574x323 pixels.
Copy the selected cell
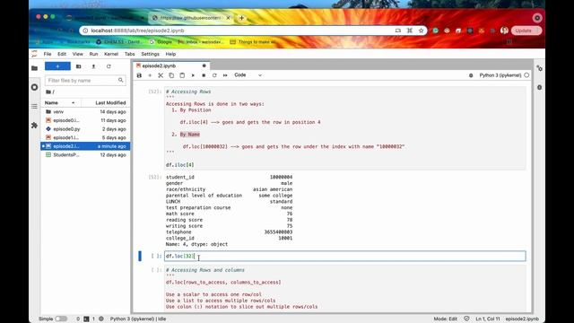pos(171,75)
